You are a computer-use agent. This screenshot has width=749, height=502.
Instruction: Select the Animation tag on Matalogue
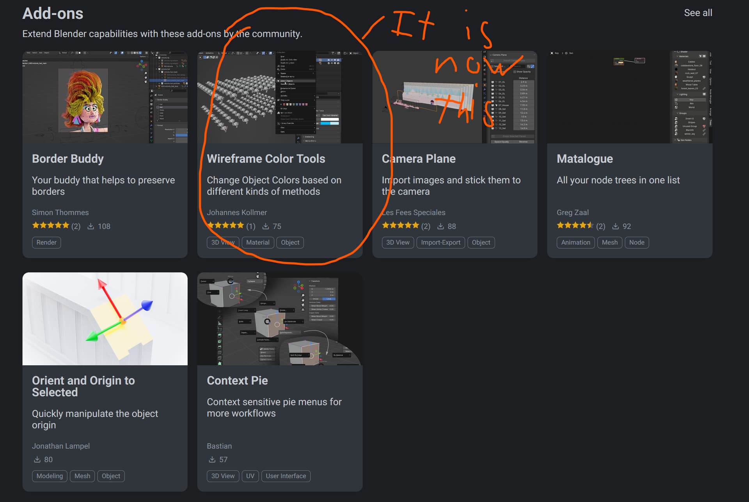pyautogui.click(x=576, y=242)
